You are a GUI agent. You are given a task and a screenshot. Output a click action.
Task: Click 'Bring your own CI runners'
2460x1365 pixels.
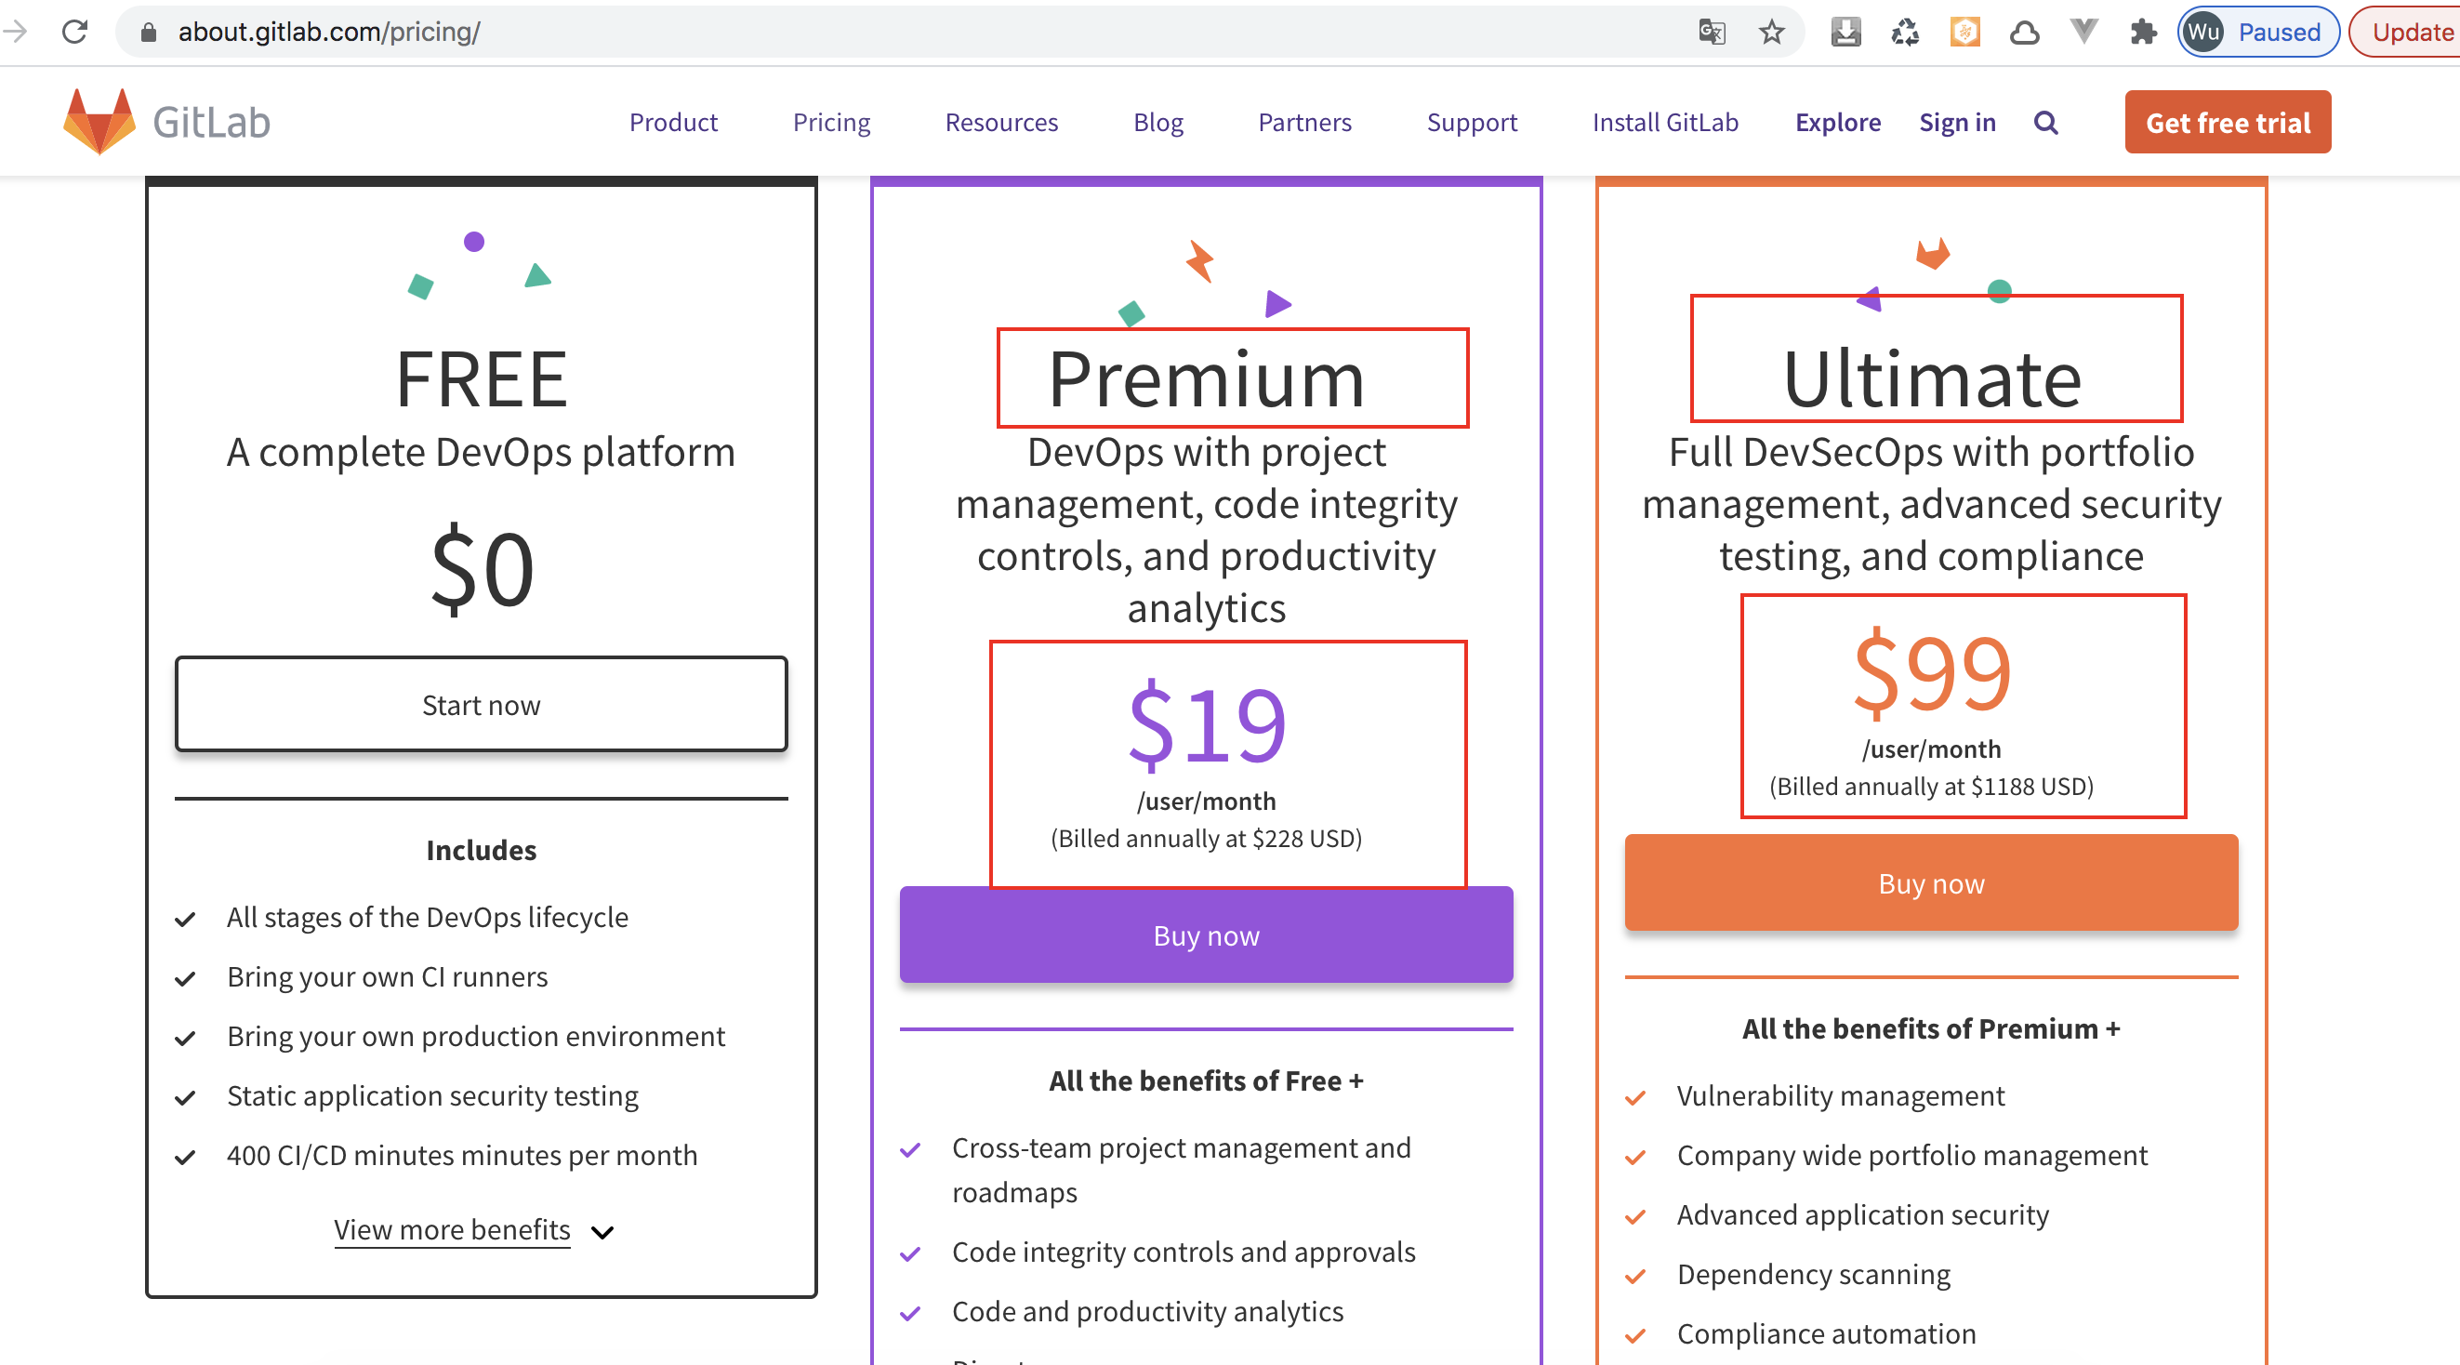(x=388, y=977)
